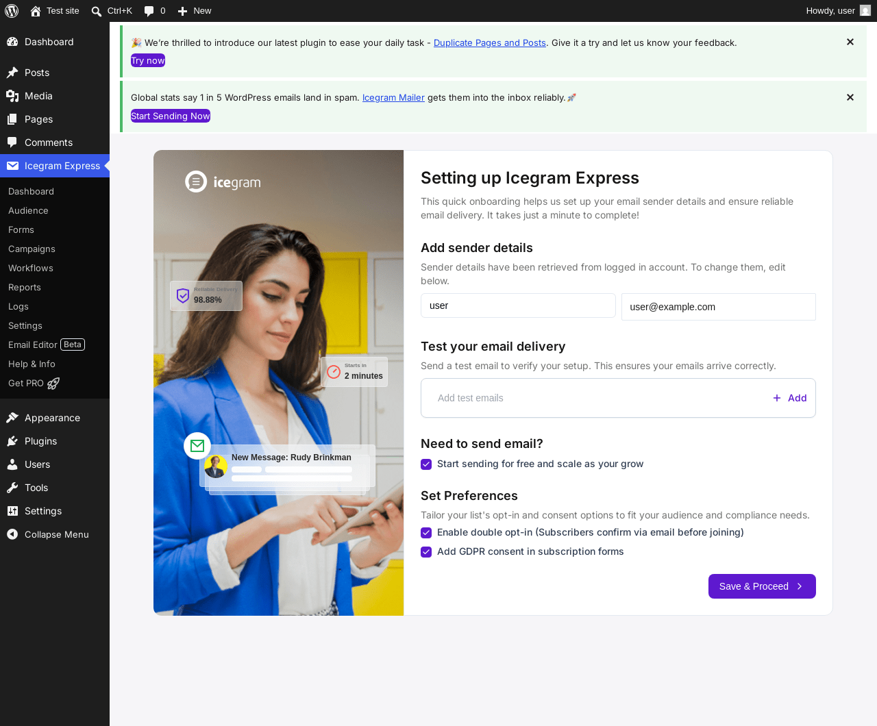Click the Tools wrench icon
Screen dimensions: 877x726
click(12, 488)
